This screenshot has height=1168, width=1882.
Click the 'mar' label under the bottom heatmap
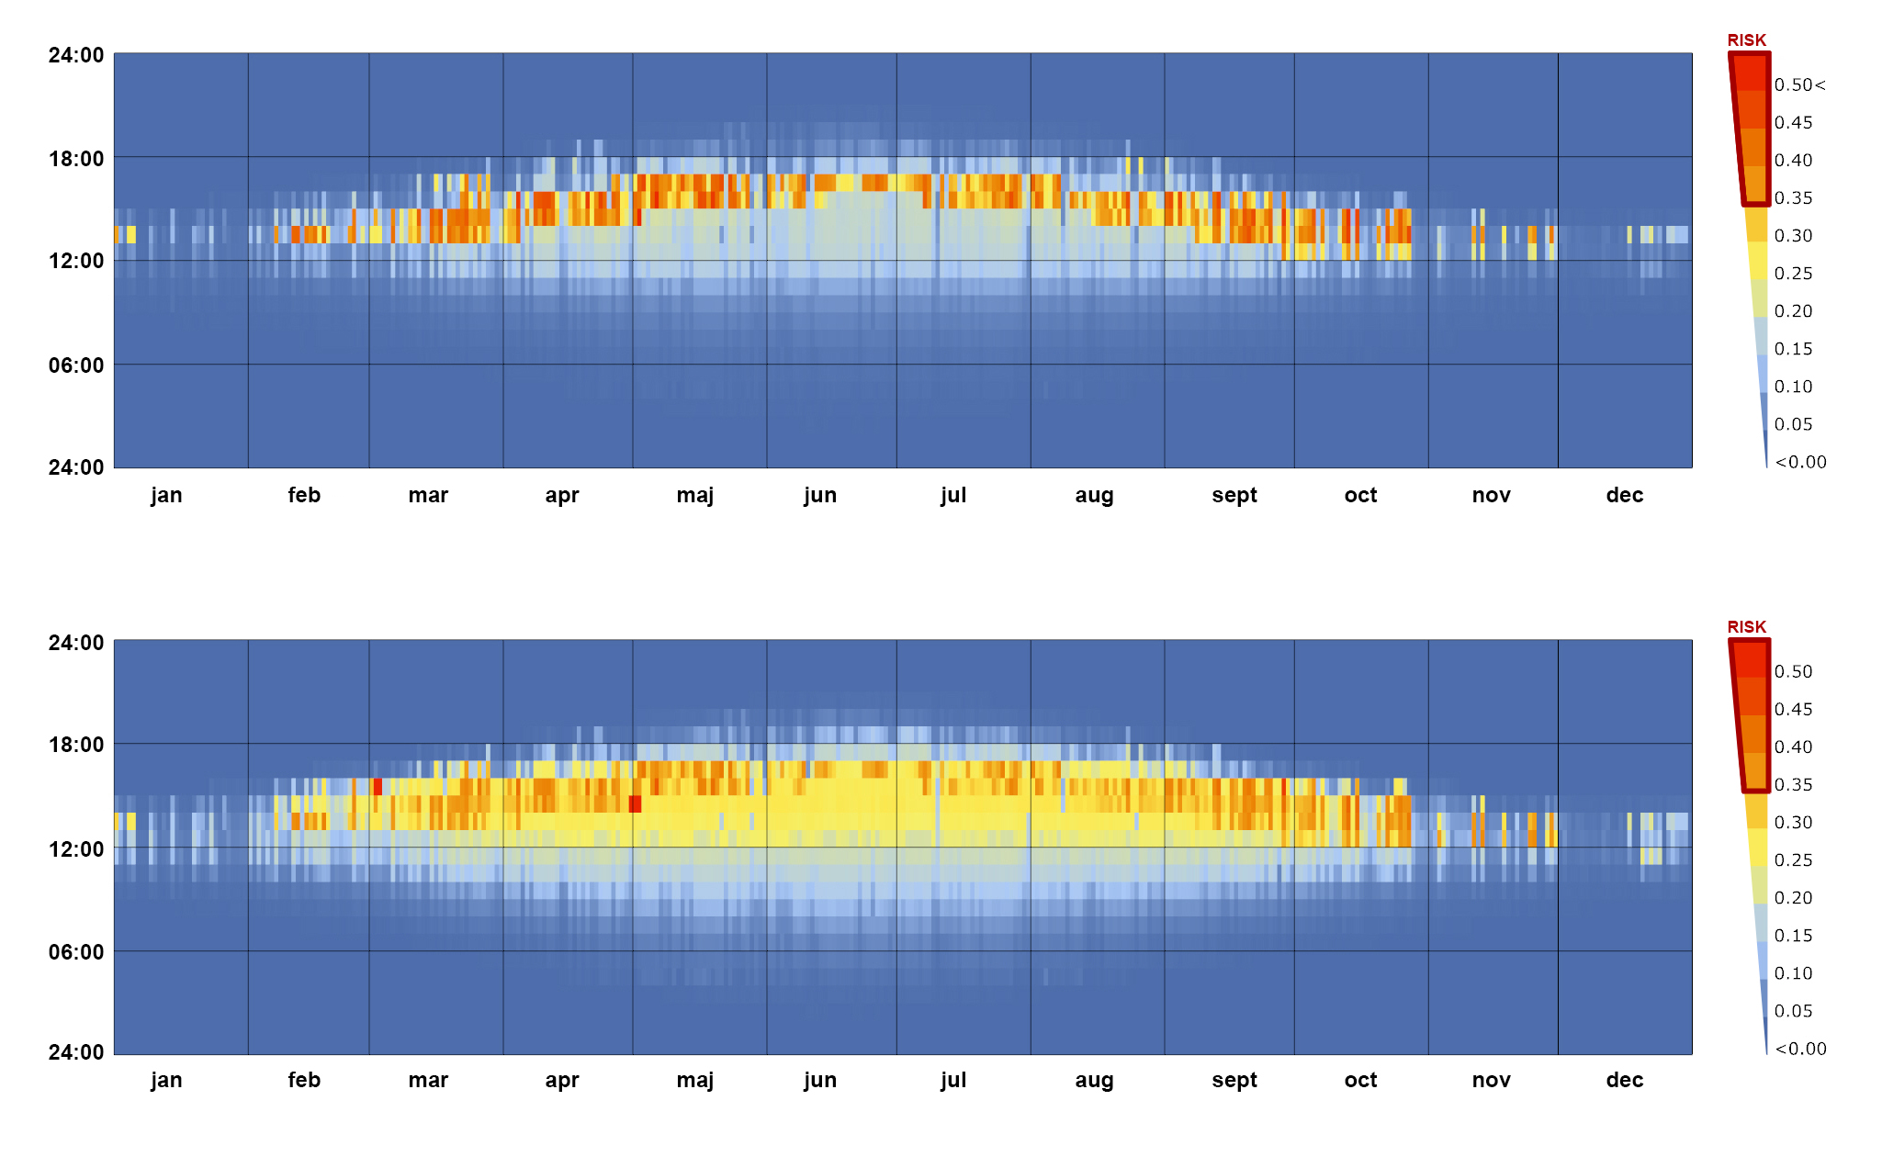tap(428, 1080)
